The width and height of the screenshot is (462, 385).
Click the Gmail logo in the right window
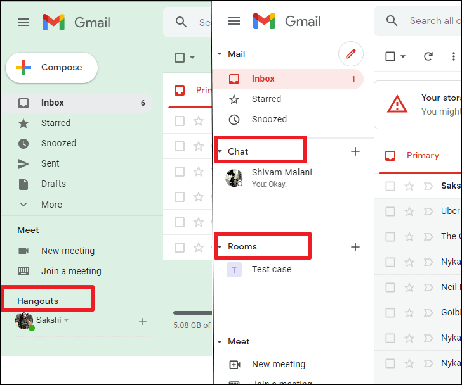tap(287, 21)
